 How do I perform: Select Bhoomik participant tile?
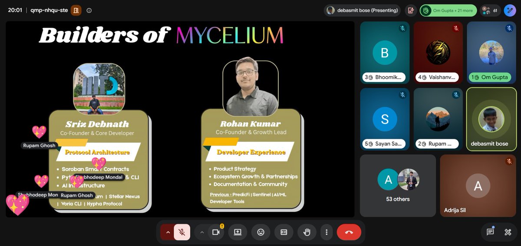pyautogui.click(x=385, y=53)
